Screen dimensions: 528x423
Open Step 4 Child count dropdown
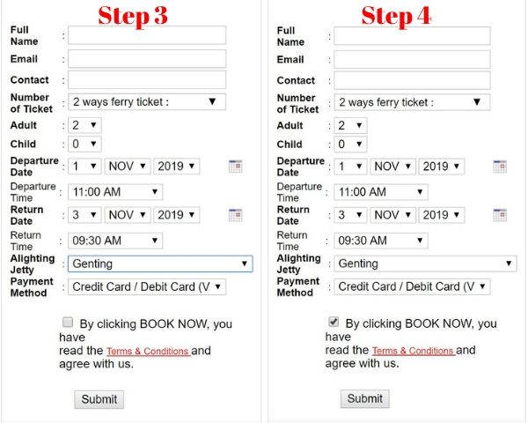(x=350, y=145)
